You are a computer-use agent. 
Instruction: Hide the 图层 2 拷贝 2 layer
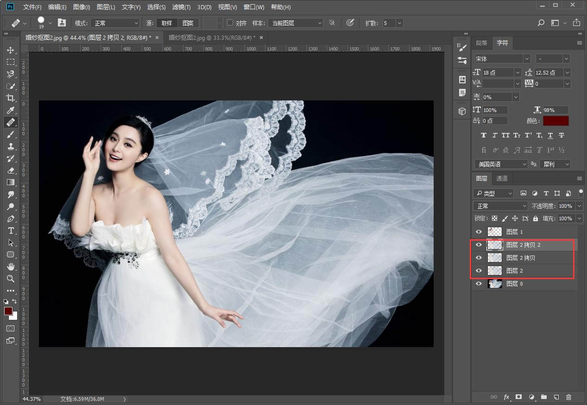[479, 245]
